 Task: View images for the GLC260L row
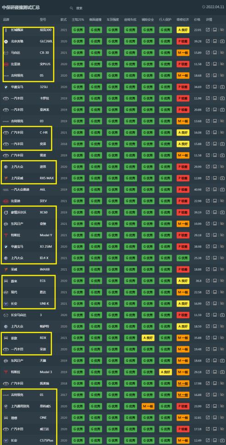tap(215, 41)
